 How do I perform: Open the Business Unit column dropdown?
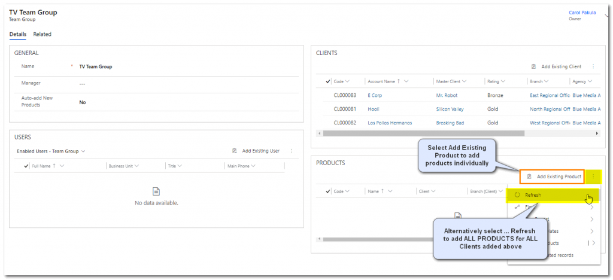tap(137, 166)
